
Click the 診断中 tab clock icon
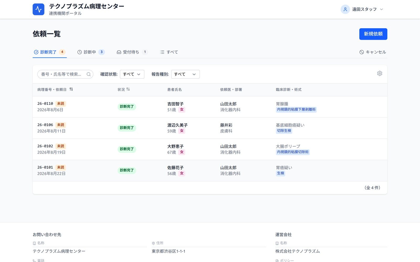tap(80, 52)
